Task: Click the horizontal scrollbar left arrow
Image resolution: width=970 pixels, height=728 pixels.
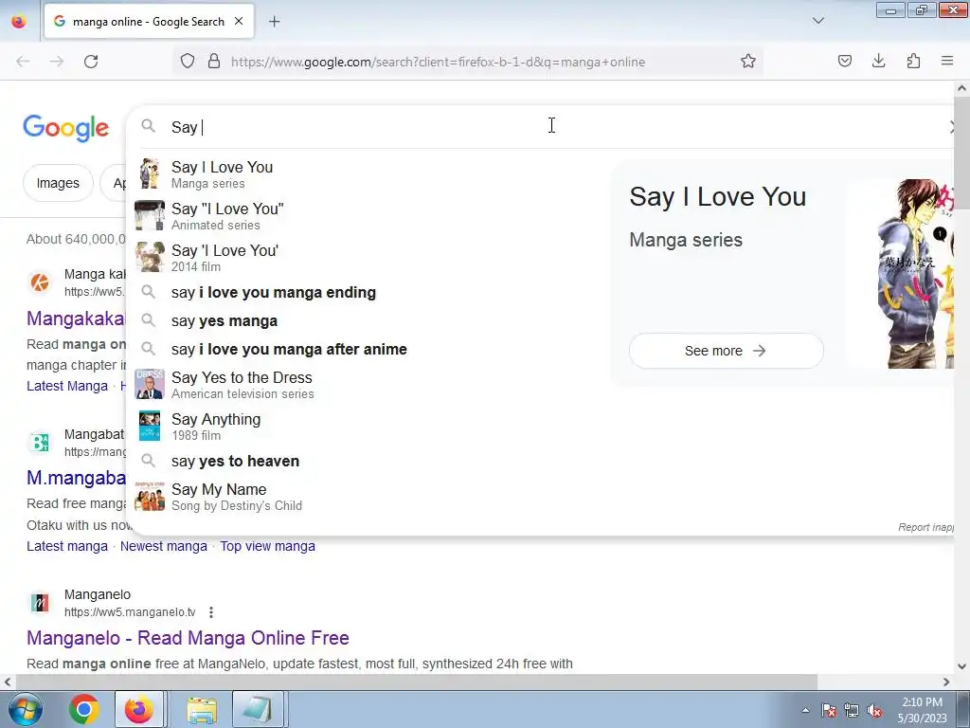Action: pos(8,682)
